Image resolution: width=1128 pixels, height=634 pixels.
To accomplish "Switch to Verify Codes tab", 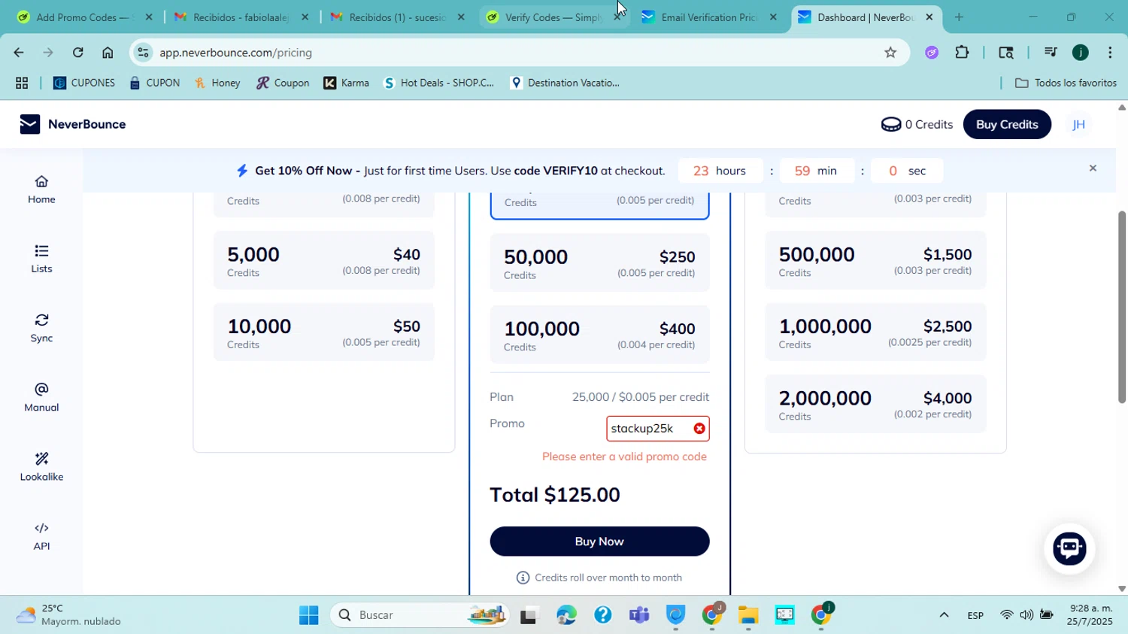I will 553,17.
